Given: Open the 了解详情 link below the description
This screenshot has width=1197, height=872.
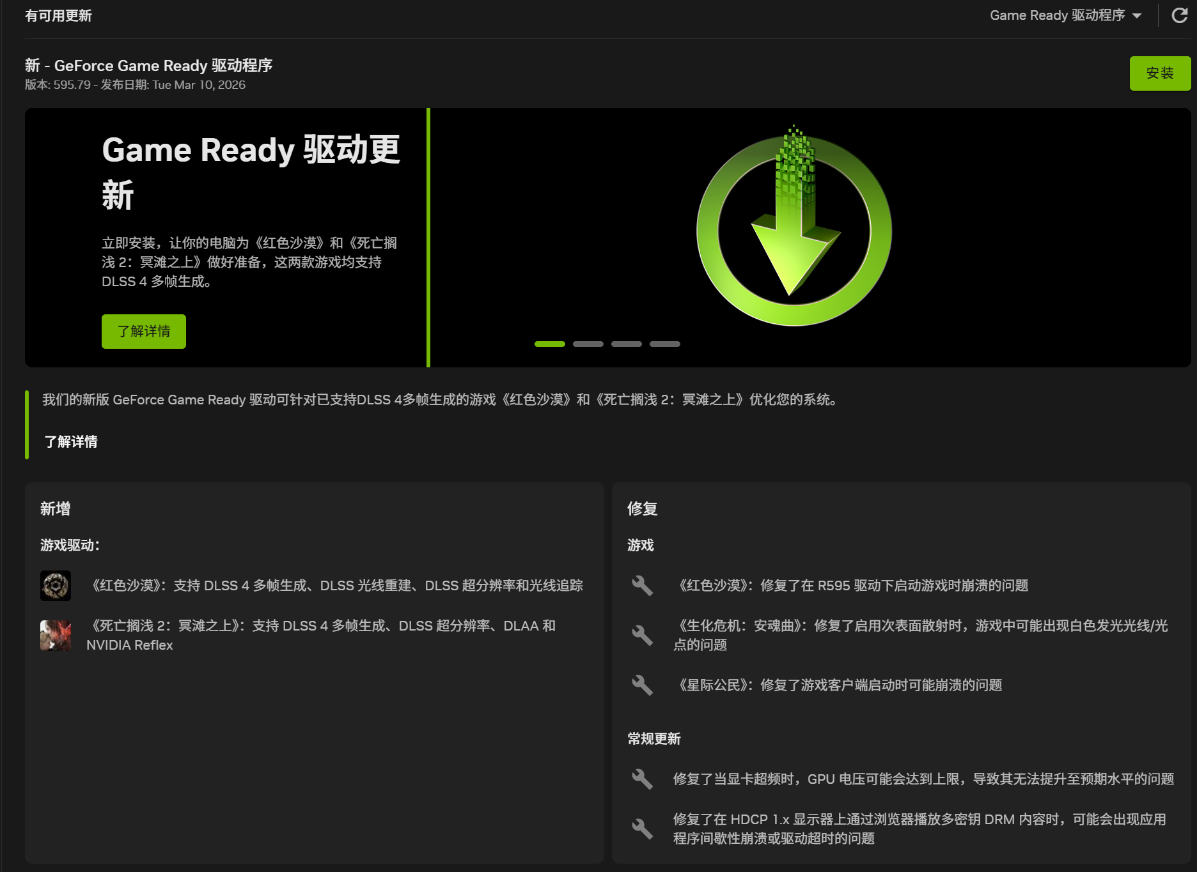Looking at the screenshot, I should [x=71, y=441].
